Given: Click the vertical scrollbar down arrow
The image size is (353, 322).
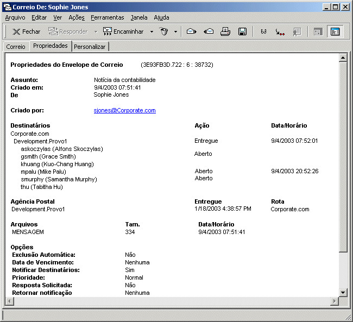Looking at the screenshot, I should pyautogui.click(x=343, y=293).
